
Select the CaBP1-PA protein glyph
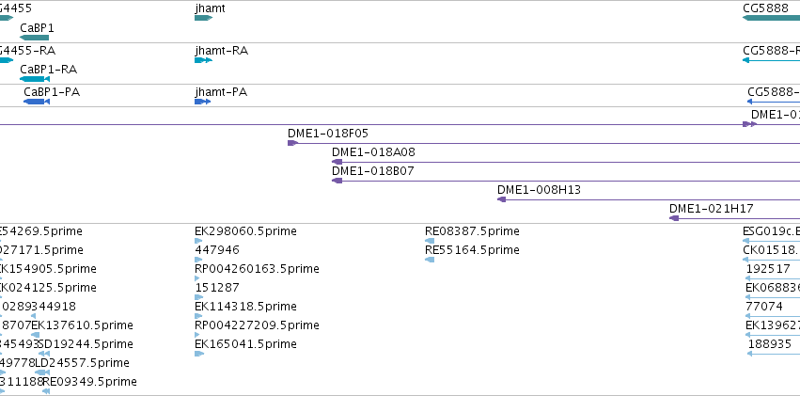[37, 102]
